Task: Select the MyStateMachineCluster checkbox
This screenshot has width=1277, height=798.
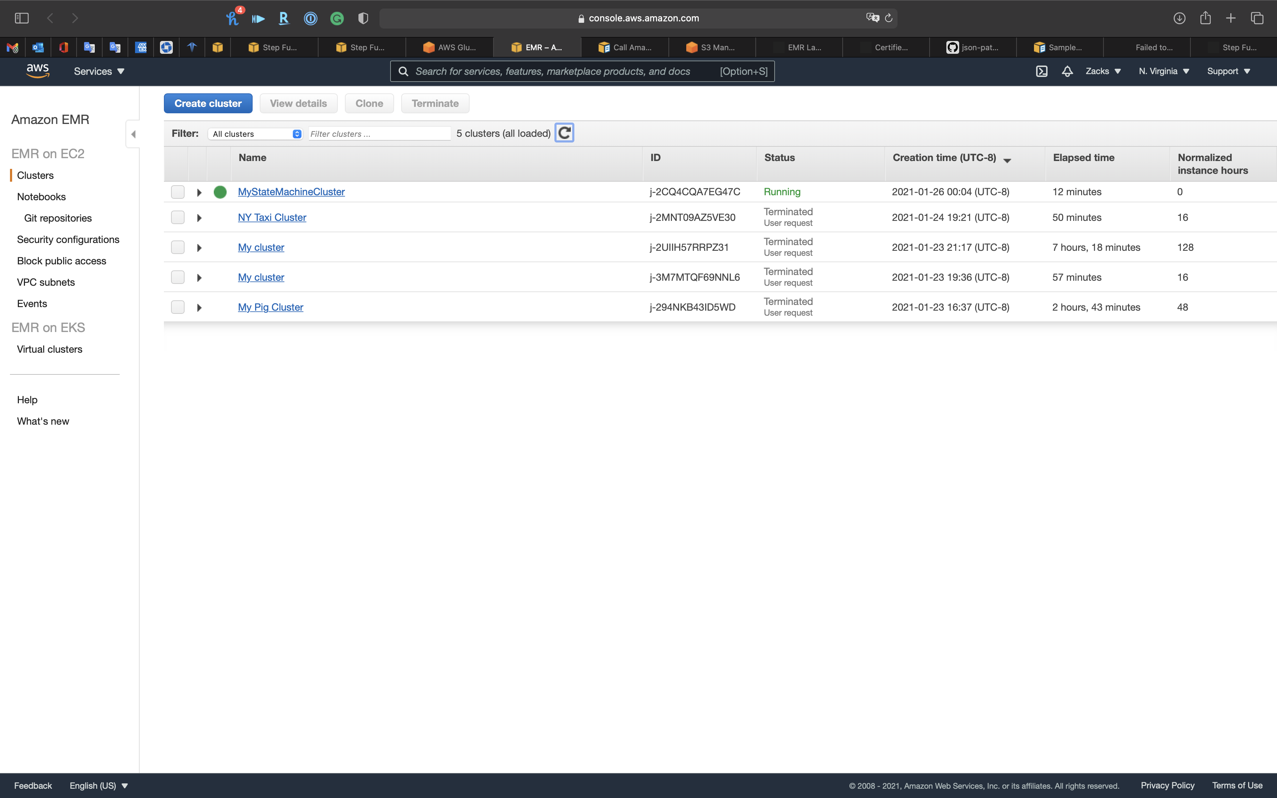Action: tap(178, 192)
